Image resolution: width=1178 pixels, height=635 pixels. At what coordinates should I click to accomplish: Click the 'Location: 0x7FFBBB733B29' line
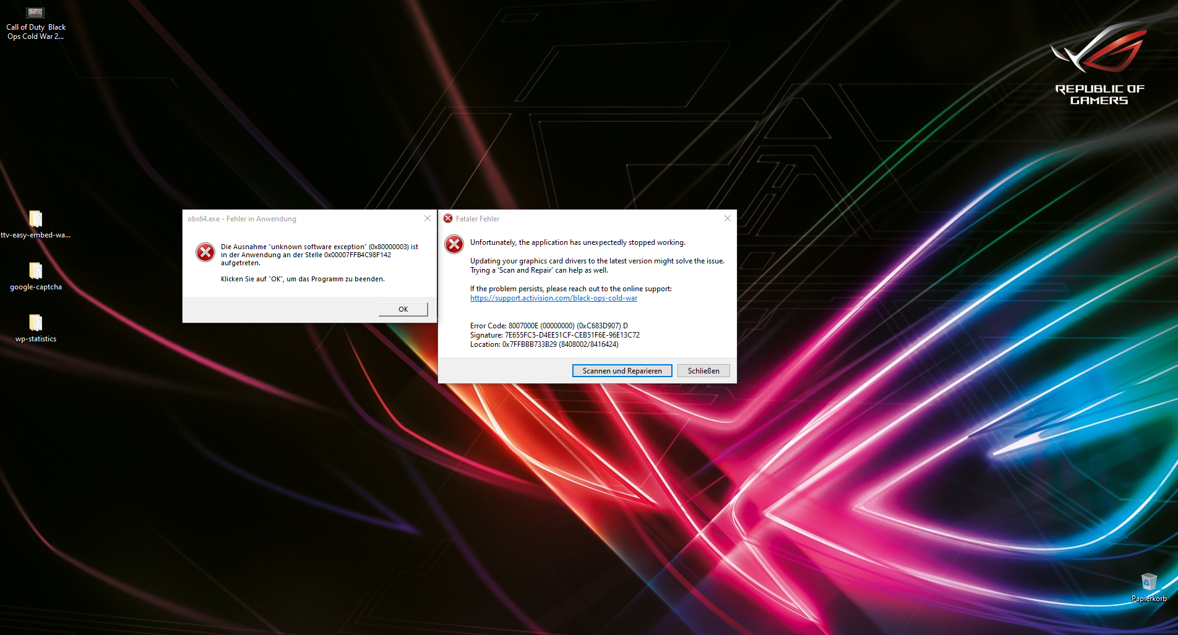tap(544, 344)
